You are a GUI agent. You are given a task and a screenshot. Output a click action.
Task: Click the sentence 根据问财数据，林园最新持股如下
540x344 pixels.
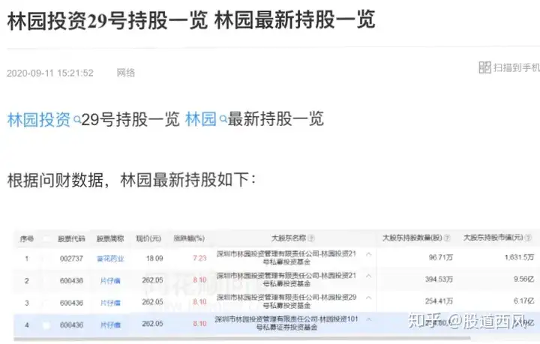point(131,180)
